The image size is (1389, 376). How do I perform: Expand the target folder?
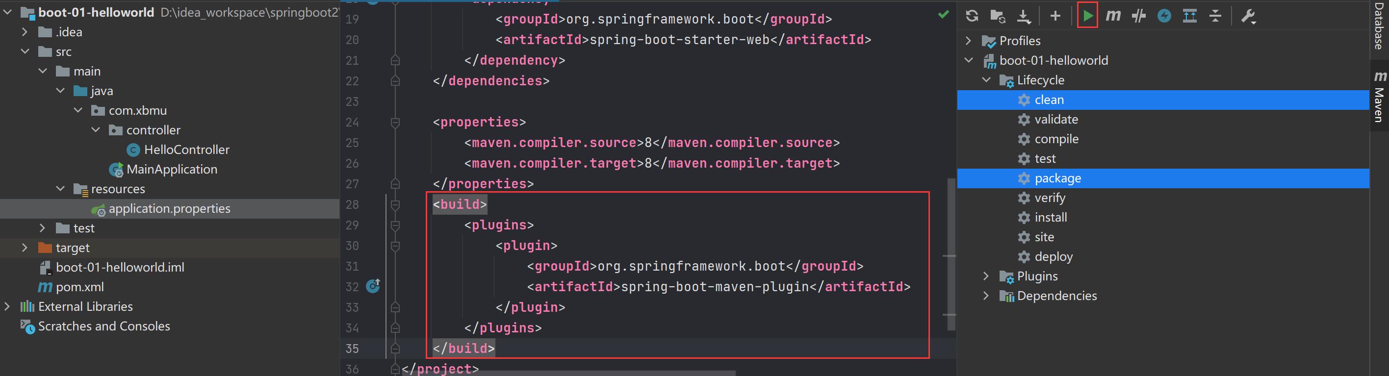[25, 248]
